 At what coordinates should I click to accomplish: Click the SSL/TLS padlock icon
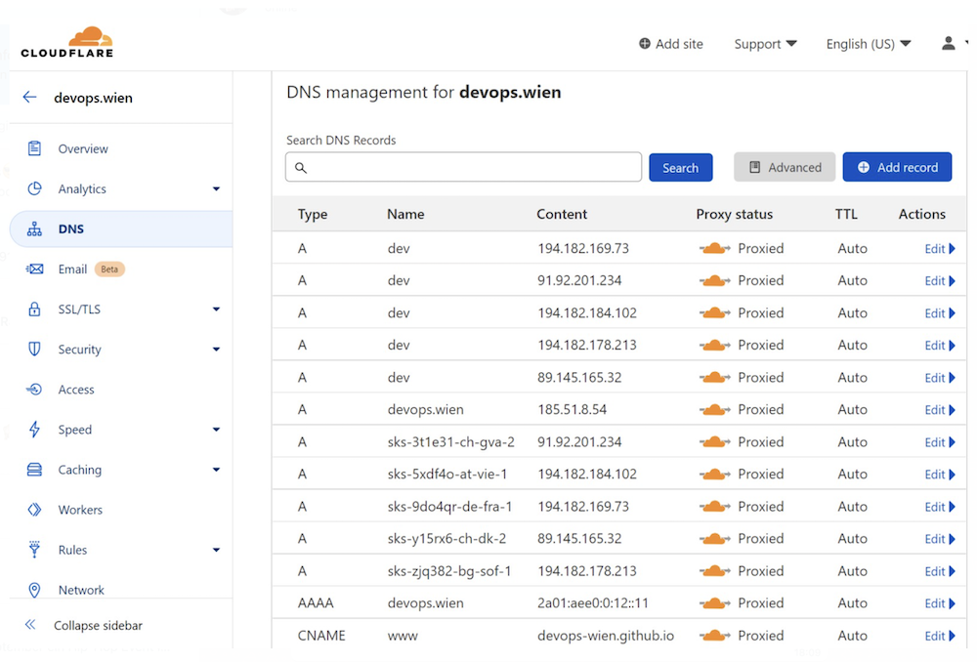[34, 309]
